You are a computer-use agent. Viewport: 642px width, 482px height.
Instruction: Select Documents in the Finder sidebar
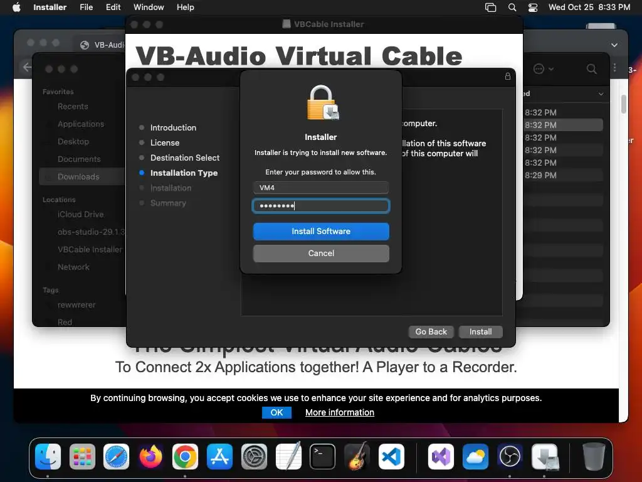(78, 159)
